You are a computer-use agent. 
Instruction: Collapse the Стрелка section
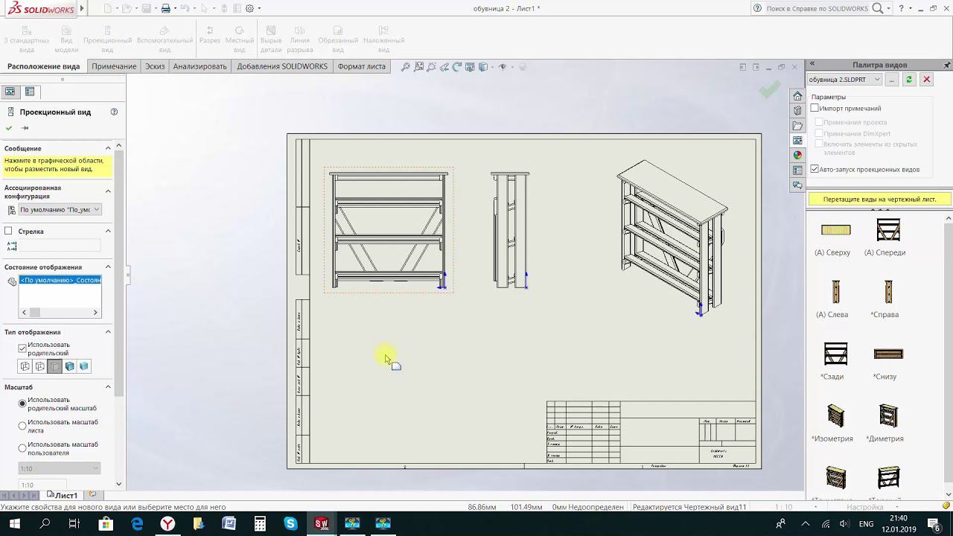point(108,231)
